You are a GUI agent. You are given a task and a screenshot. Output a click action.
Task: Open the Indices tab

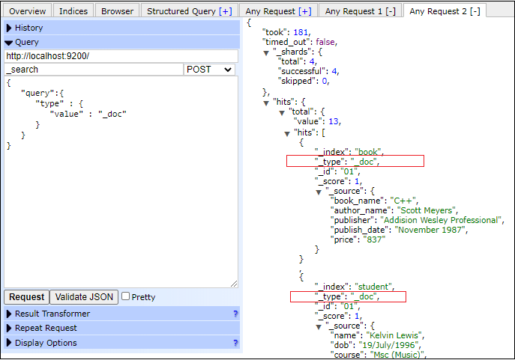pyautogui.click(x=73, y=11)
